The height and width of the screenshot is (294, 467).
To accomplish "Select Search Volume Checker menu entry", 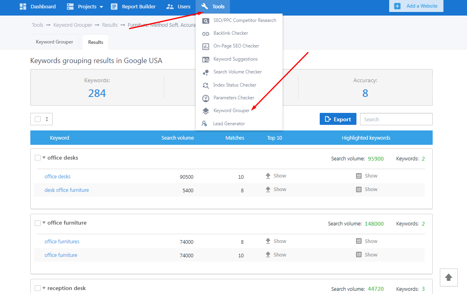I will coord(237,72).
